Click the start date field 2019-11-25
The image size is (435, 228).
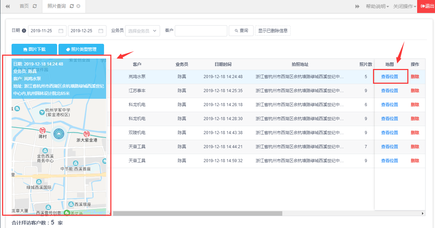pos(47,31)
